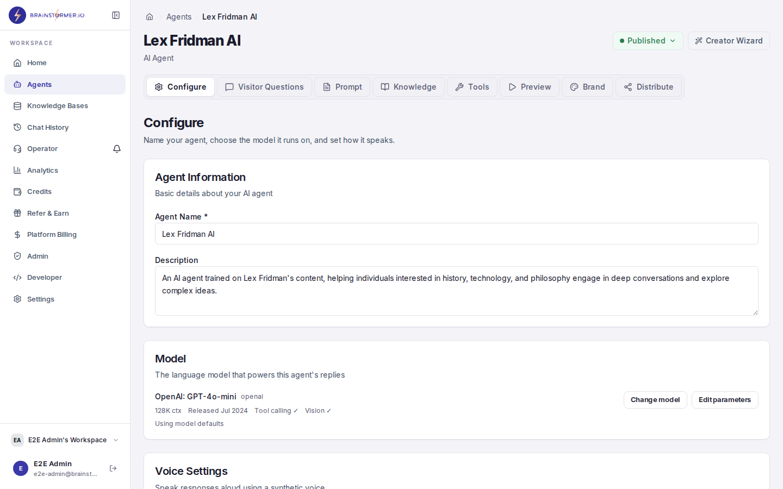Switch to the Prompt tab

tap(342, 87)
